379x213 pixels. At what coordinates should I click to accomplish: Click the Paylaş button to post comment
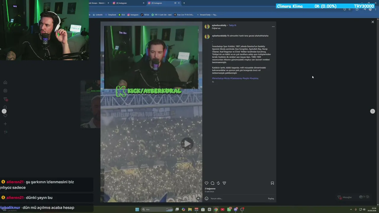coord(271,199)
